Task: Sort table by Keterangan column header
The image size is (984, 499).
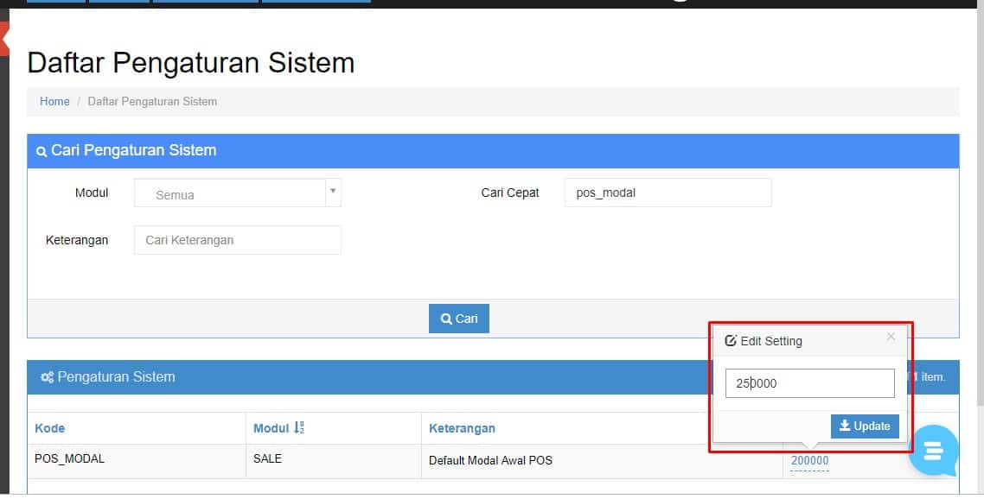Action: 462,428
